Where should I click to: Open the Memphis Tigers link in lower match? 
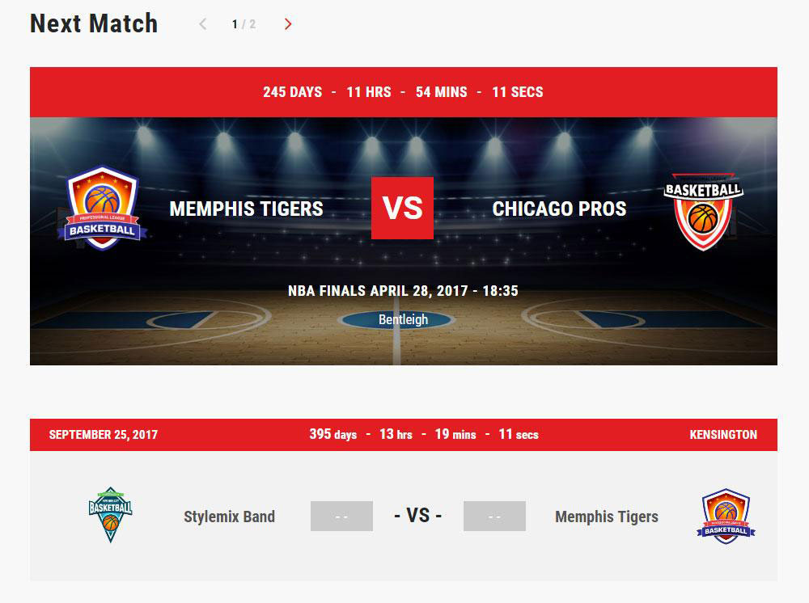click(x=606, y=517)
